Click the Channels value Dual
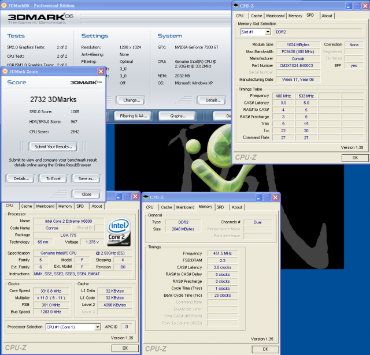370x355 pixels. (257, 222)
